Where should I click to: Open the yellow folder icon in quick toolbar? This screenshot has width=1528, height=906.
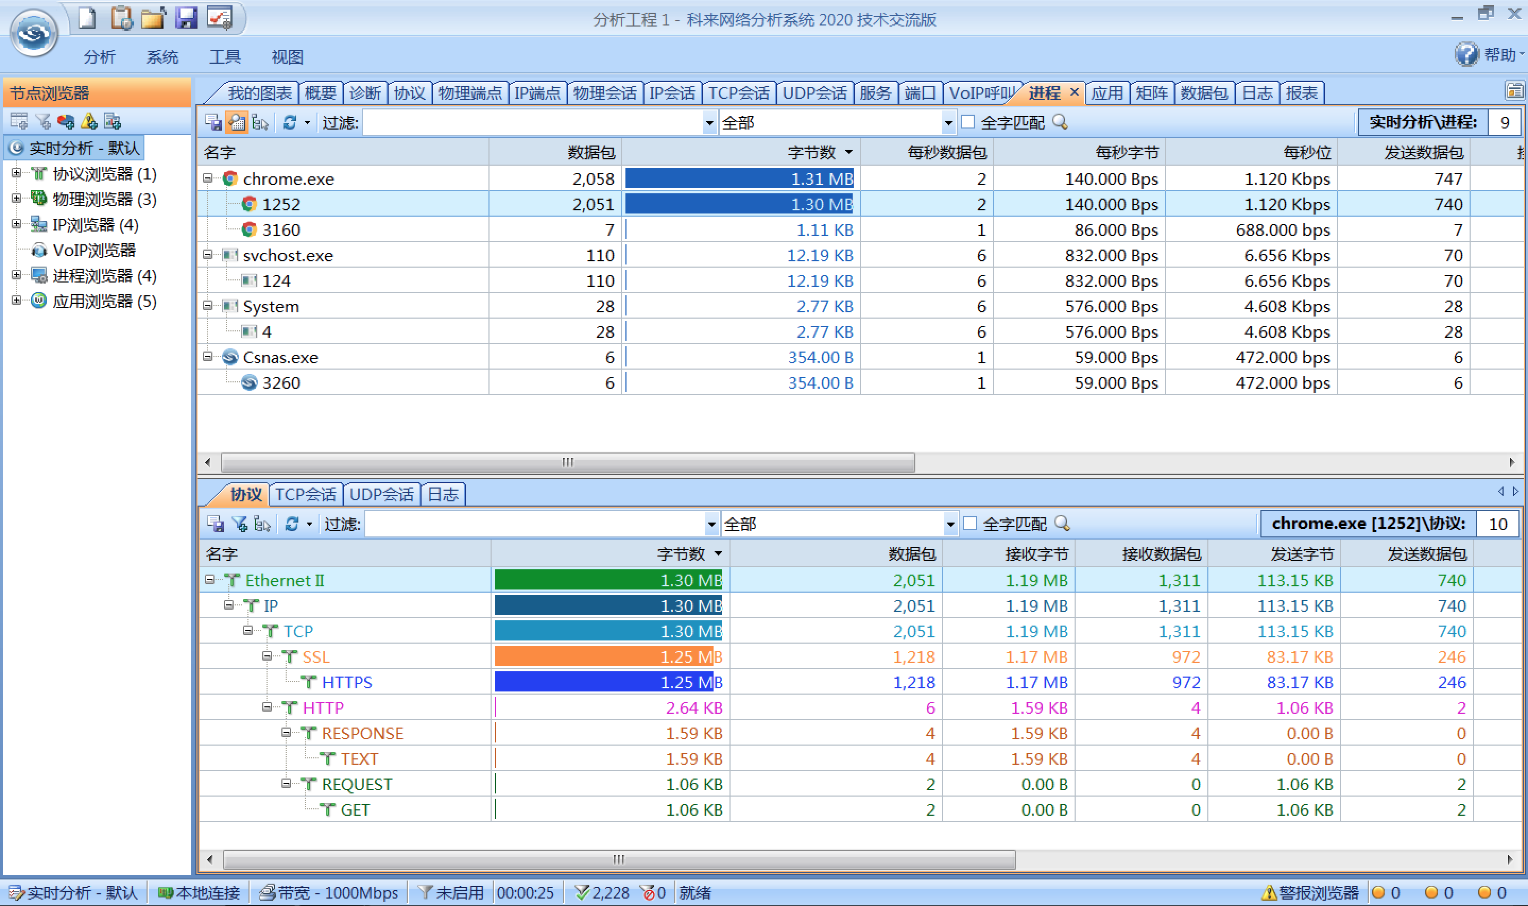(x=152, y=18)
